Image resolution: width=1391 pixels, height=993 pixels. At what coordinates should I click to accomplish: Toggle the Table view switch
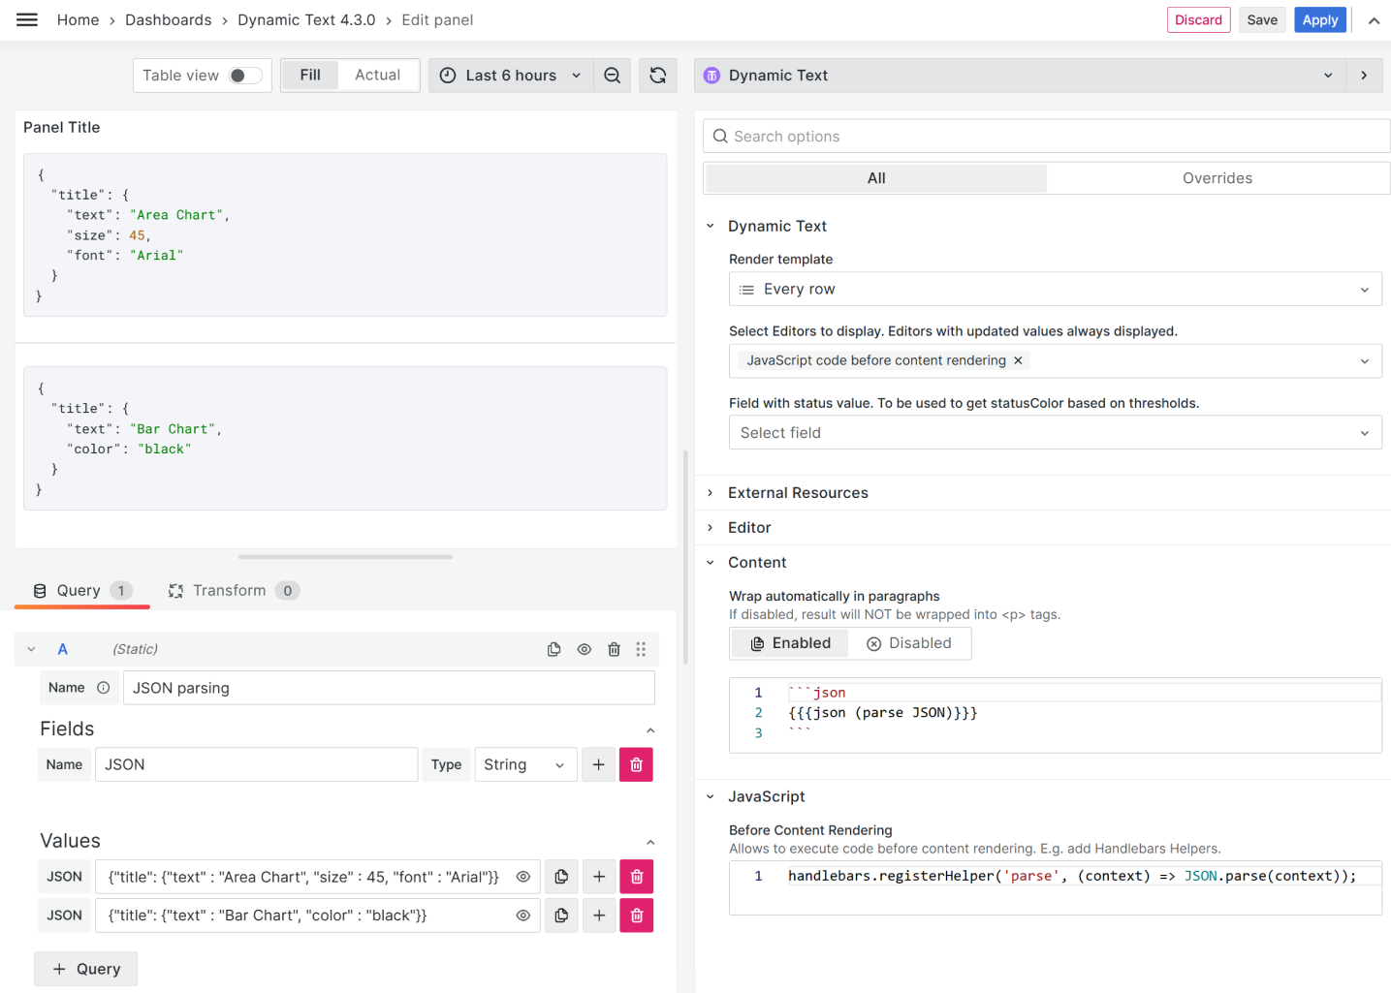[x=244, y=76]
